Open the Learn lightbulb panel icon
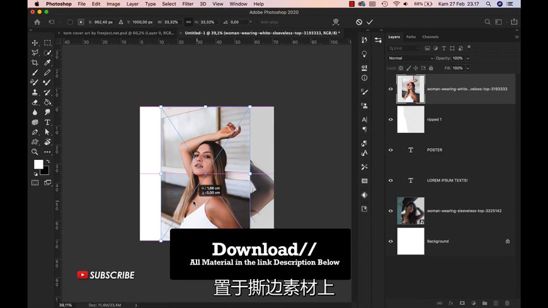548x308 pixels. (365, 54)
